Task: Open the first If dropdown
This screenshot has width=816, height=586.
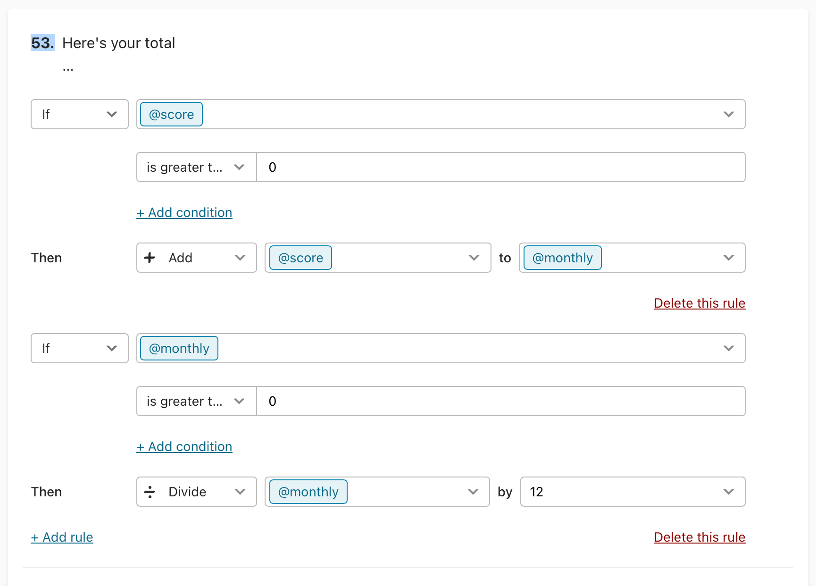Action: (x=80, y=114)
